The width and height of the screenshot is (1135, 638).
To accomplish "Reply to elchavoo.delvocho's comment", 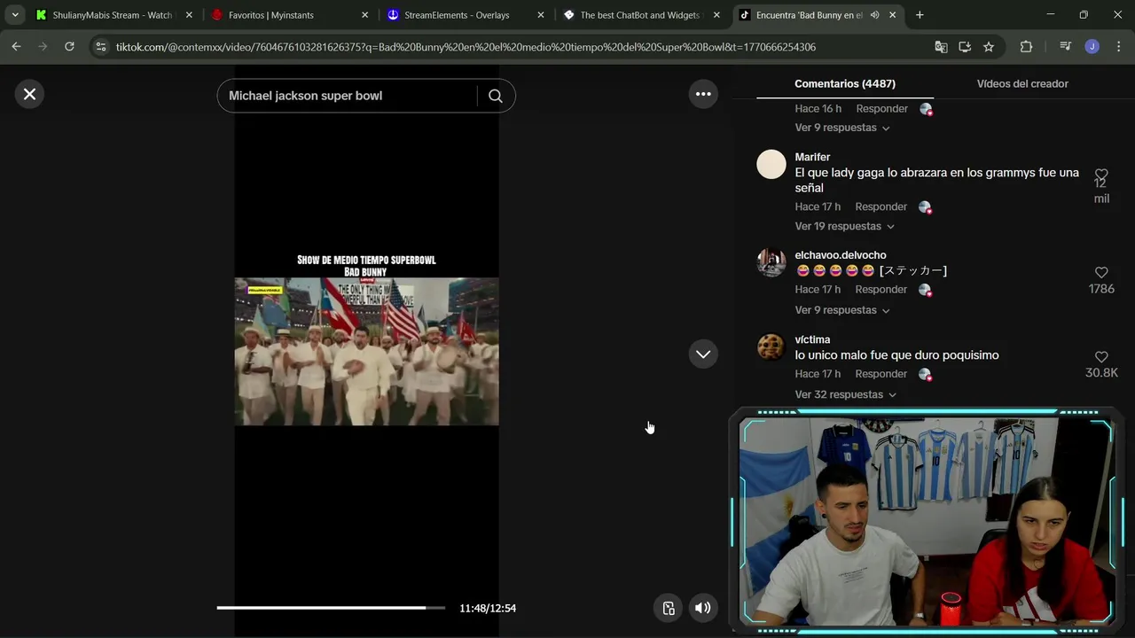I will pyautogui.click(x=881, y=290).
